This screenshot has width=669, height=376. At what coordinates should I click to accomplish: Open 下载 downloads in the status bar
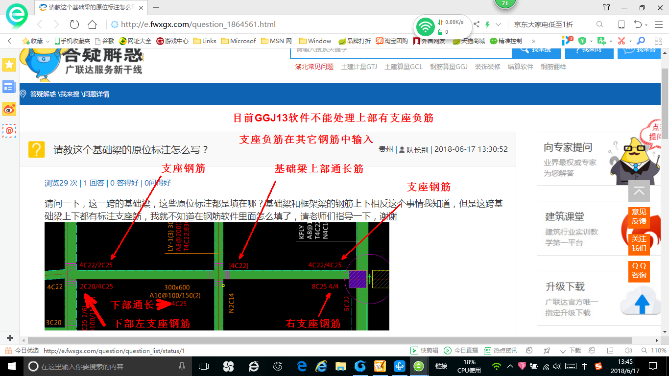point(570,351)
